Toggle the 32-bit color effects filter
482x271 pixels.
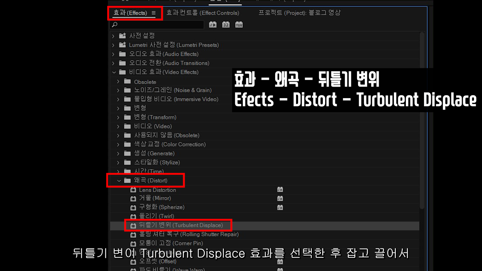coord(226,25)
